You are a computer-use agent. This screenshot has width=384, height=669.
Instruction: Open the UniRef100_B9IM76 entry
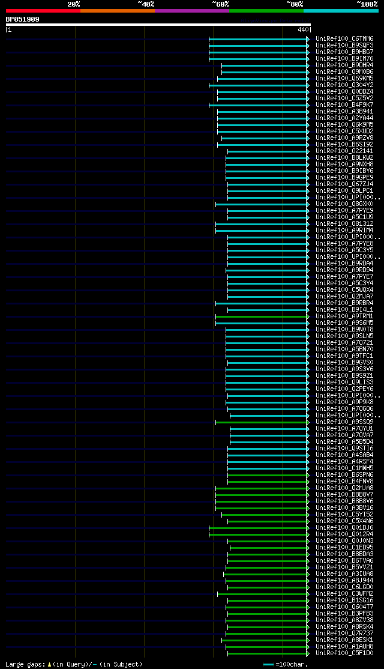[x=345, y=58]
